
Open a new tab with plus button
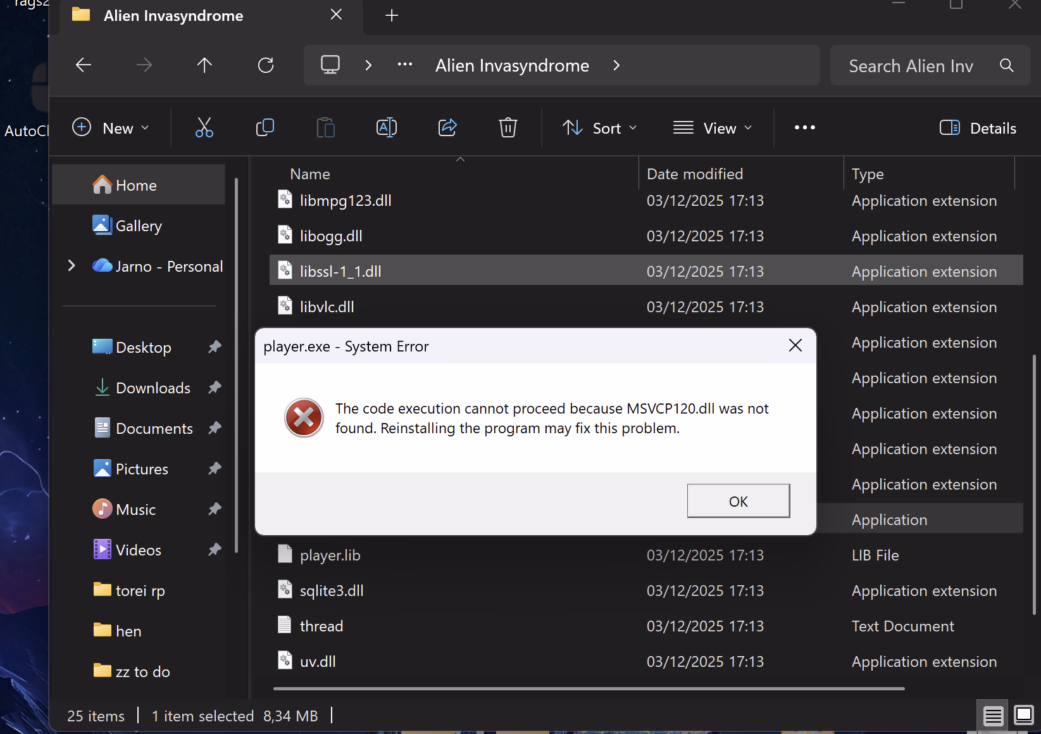tap(392, 15)
